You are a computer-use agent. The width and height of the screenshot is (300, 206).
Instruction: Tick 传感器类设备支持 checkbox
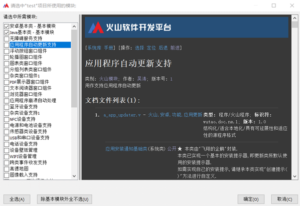pos(7,132)
